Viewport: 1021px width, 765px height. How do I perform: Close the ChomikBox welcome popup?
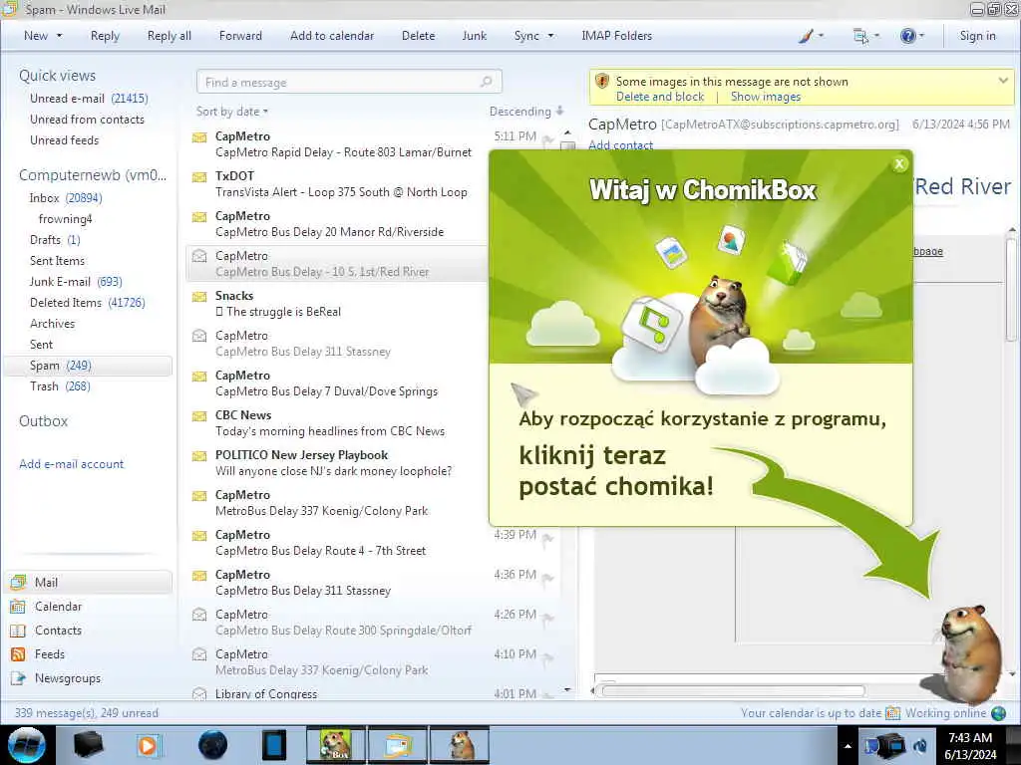[899, 164]
